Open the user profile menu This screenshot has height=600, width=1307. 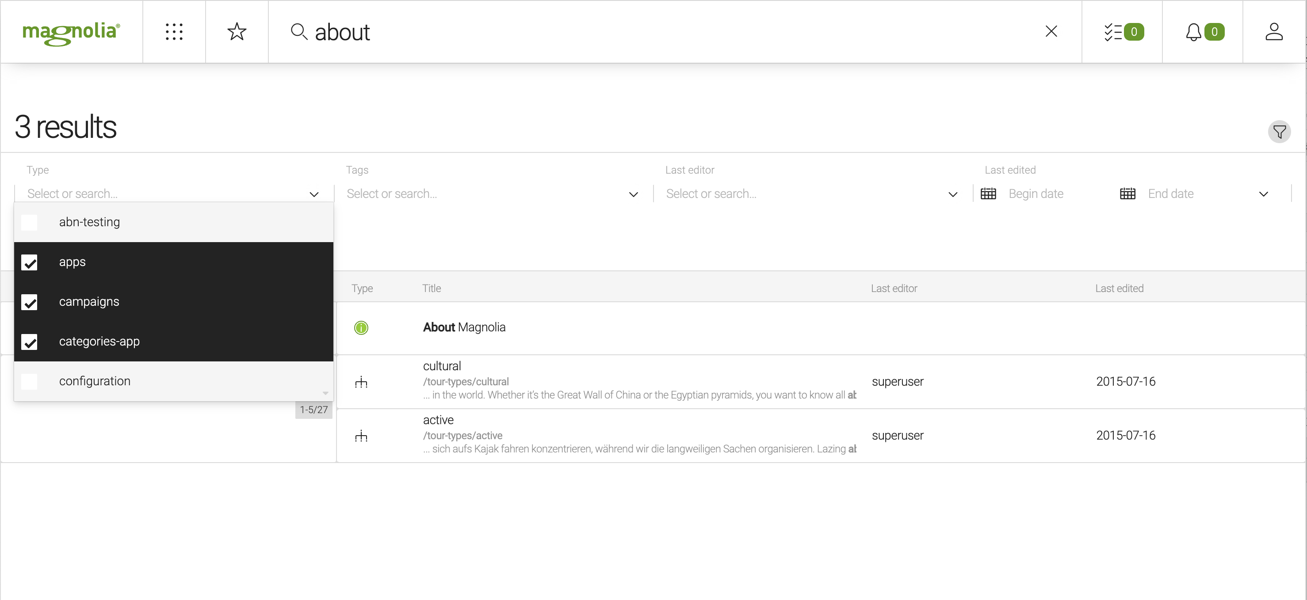pos(1275,31)
